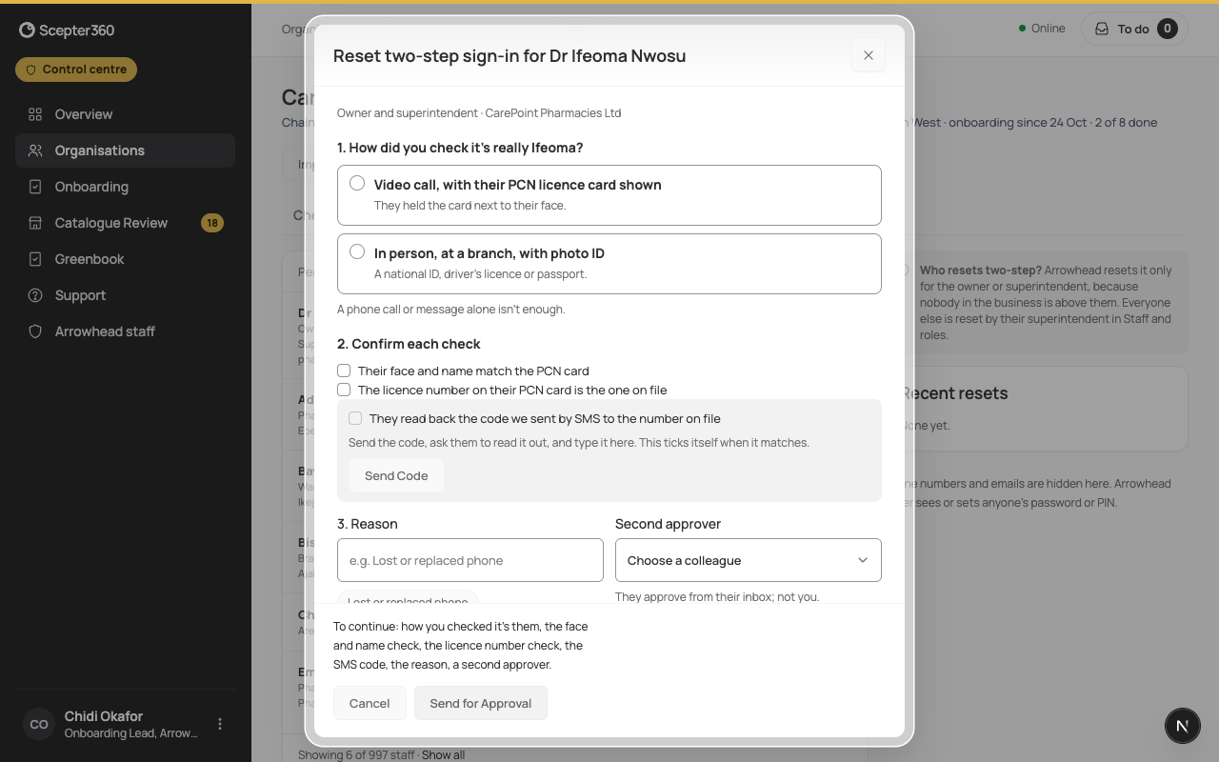1219x762 pixels.
Task: Open the Choose a colleague dropdown
Action: tap(749, 560)
